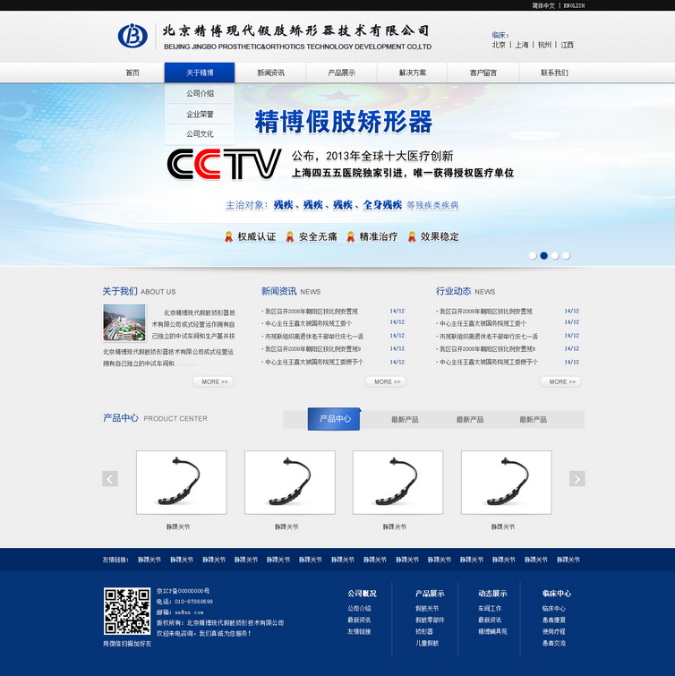
Task: Open footer 公司介绍 link under 公司概况
Action: pyautogui.click(x=359, y=608)
